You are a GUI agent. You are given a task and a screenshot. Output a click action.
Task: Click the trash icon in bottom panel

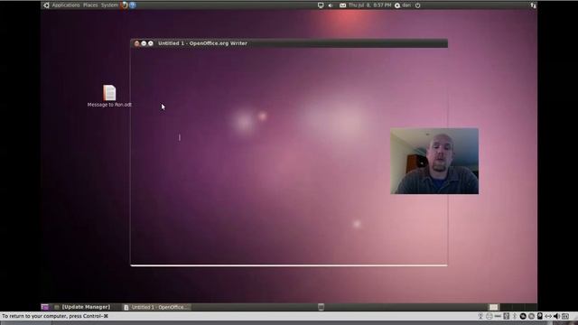tap(322, 307)
